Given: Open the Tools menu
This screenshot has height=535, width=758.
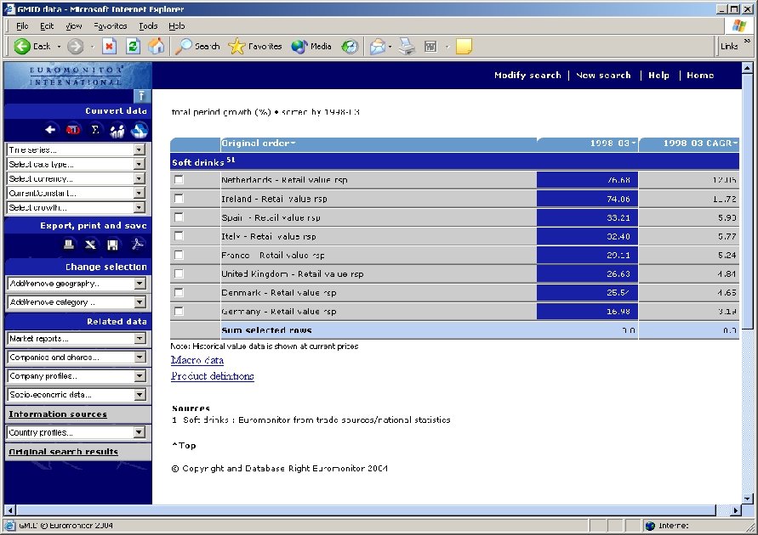Looking at the screenshot, I should (149, 25).
